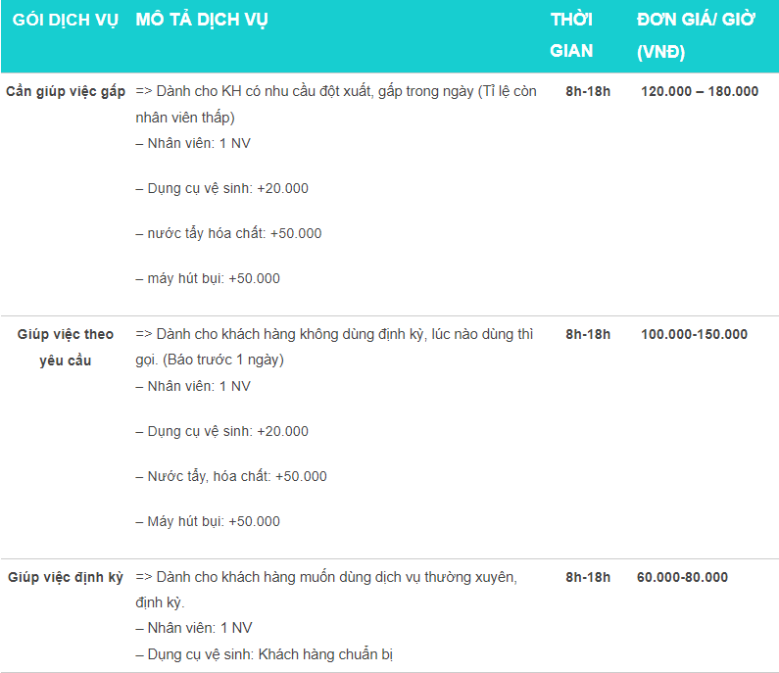Image resolution: width=779 pixels, height=673 pixels.
Task: Click the "nước tẩy hóa chất: +50.000" line
Action: point(228,233)
